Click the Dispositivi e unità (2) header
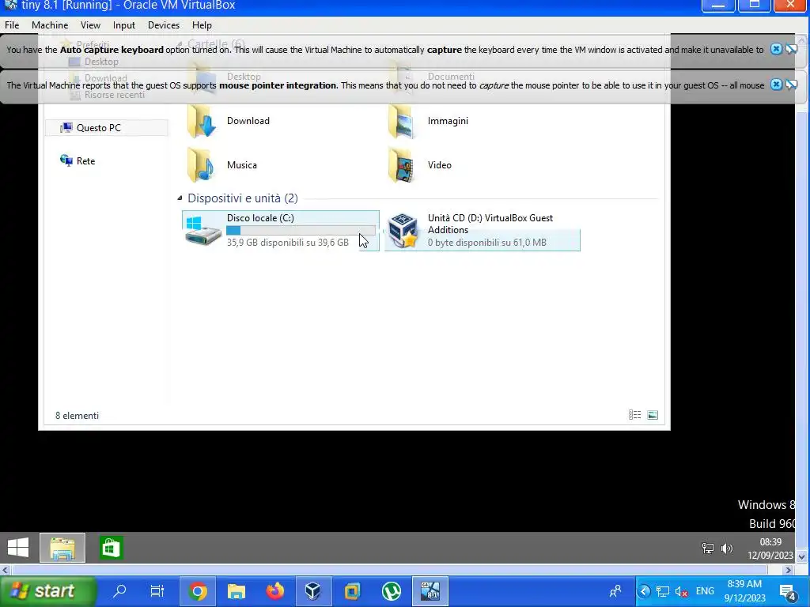Image resolution: width=810 pixels, height=607 pixels. point(242,198)
